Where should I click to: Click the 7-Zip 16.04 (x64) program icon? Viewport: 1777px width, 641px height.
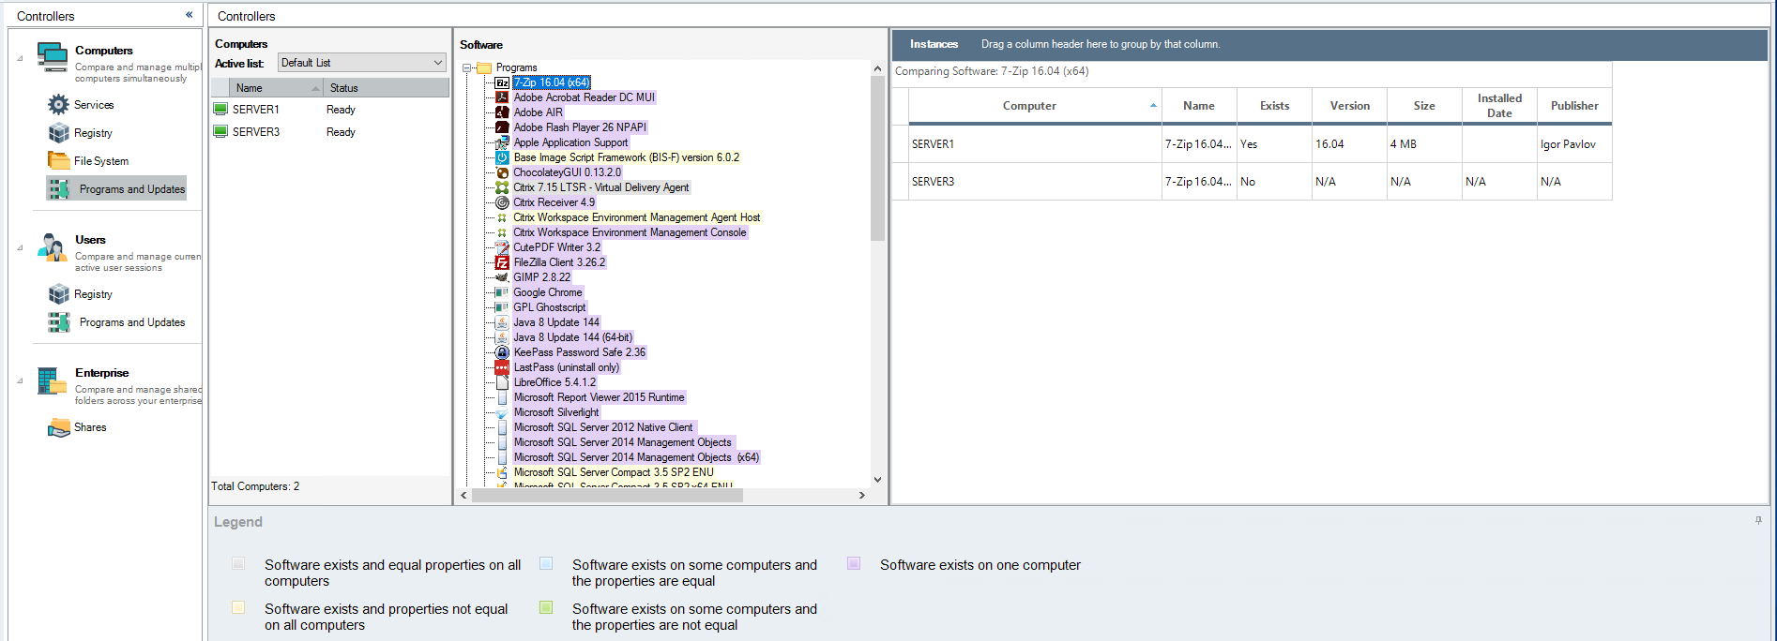pos(502,82)
